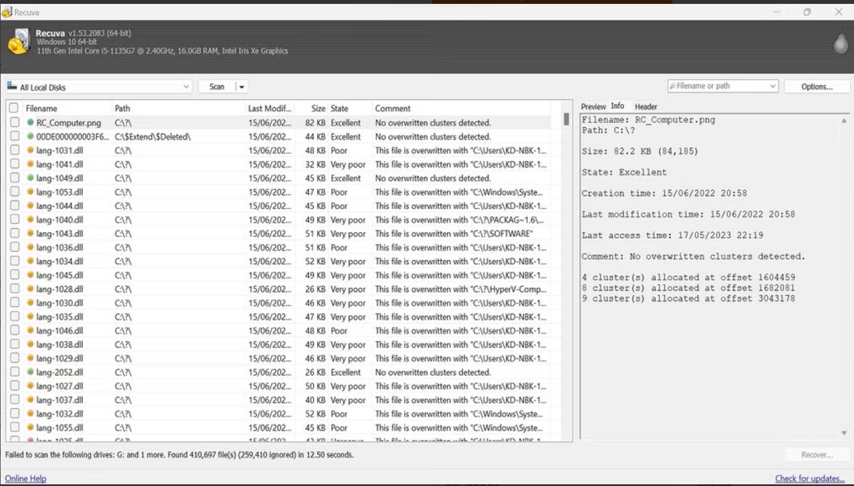The width and height of the screenshot is (854, 486).
Task: Select the lang-1038.dll row filename
Action: pyautogui.click(x=59, y=345)
